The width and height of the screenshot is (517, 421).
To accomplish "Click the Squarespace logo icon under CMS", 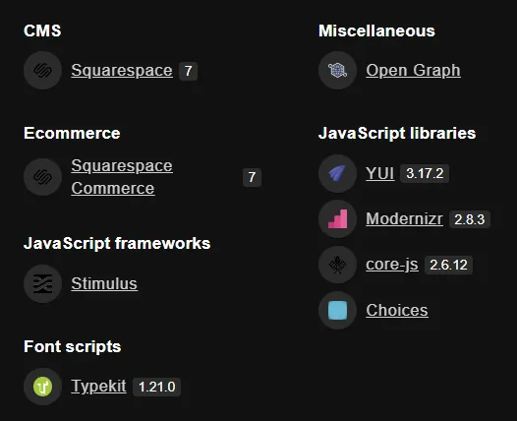I will [42, 70].
